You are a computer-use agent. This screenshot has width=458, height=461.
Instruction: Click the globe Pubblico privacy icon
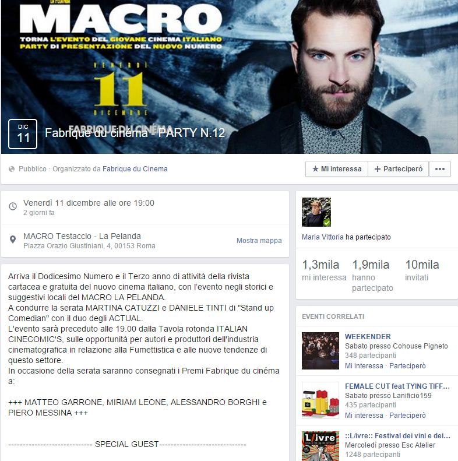12,169
